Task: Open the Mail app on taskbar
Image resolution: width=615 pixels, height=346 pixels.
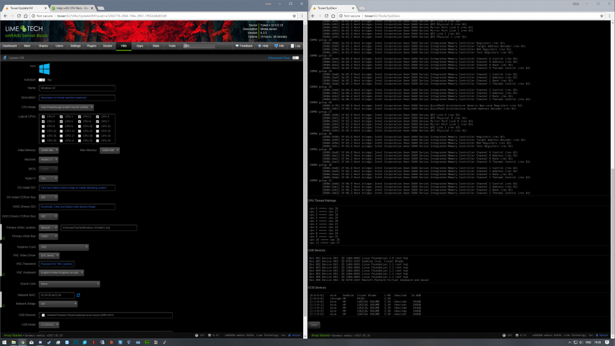Action: click(31, 342)
